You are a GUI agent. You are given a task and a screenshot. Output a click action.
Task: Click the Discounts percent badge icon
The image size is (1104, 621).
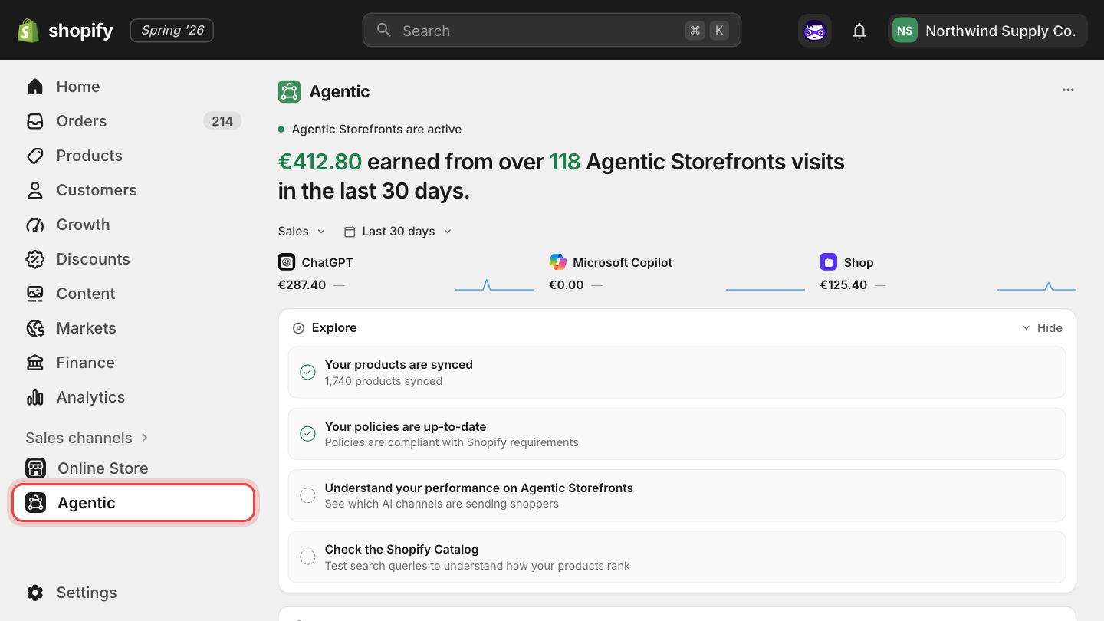(x=35, y=259)
